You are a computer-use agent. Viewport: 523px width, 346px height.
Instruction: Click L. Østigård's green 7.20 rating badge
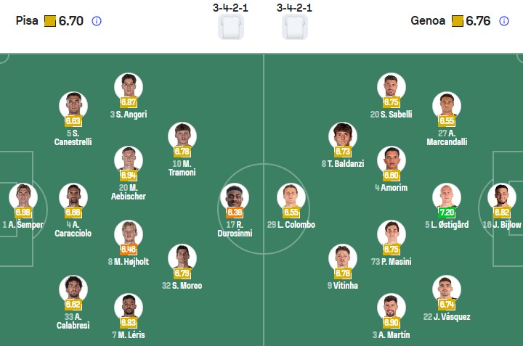[x=447, y=213]
